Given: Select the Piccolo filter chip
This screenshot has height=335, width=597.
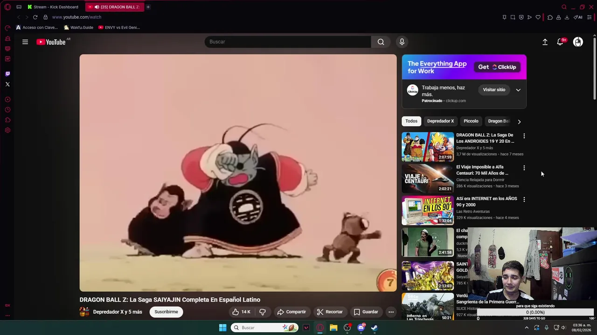Looking at the screenshot, I should (471, 121).
